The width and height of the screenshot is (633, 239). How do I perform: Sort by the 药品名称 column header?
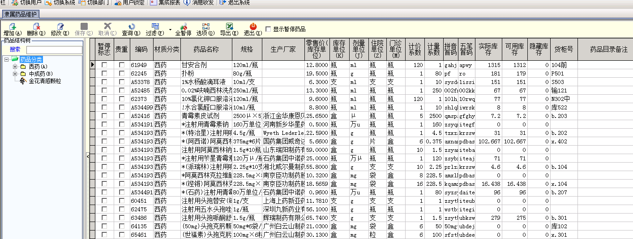206,50
